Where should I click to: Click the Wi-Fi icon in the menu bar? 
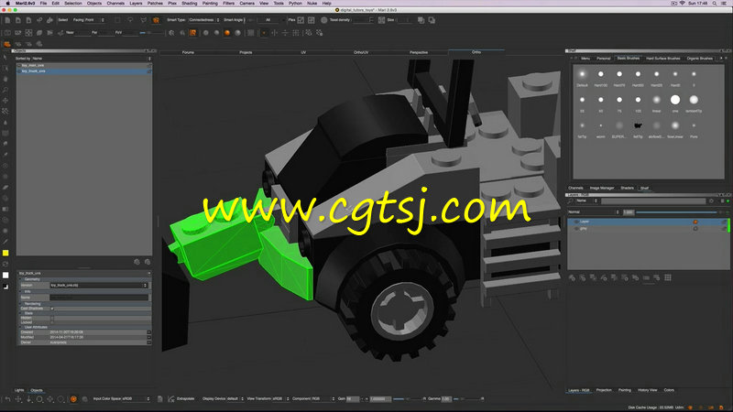click(x=682, y=4)
